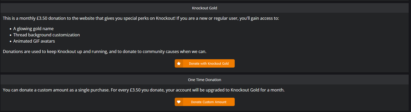This screenshot has width=411, height=112.
Task: Click the bullet beside 'A glowing gold name'
Action: pos(10,29)
